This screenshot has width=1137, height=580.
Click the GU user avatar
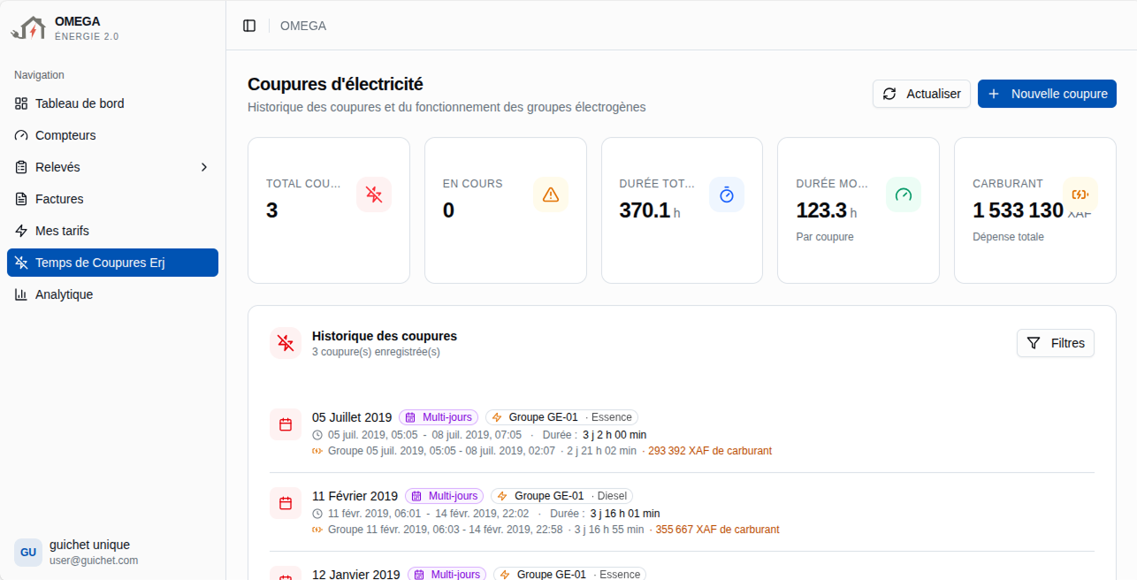point(28,552)
